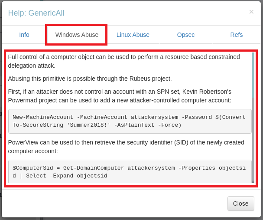Image resolution: width=263 pixels, height=220 pixels.
Task: Click the 'Summer2018!' password text in the code
Action: pos(93,125)
